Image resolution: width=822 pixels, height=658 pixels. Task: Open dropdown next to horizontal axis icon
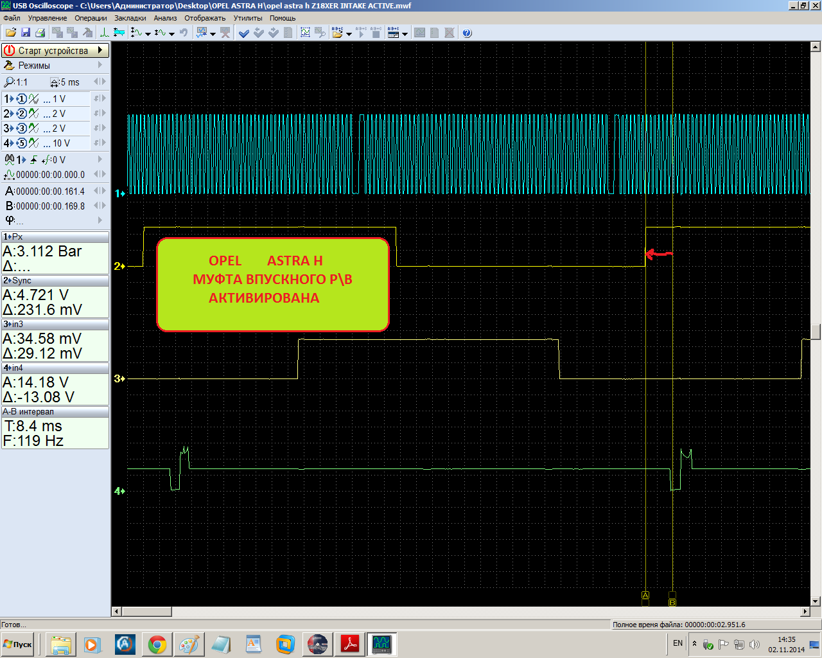(x=171, y=34)
